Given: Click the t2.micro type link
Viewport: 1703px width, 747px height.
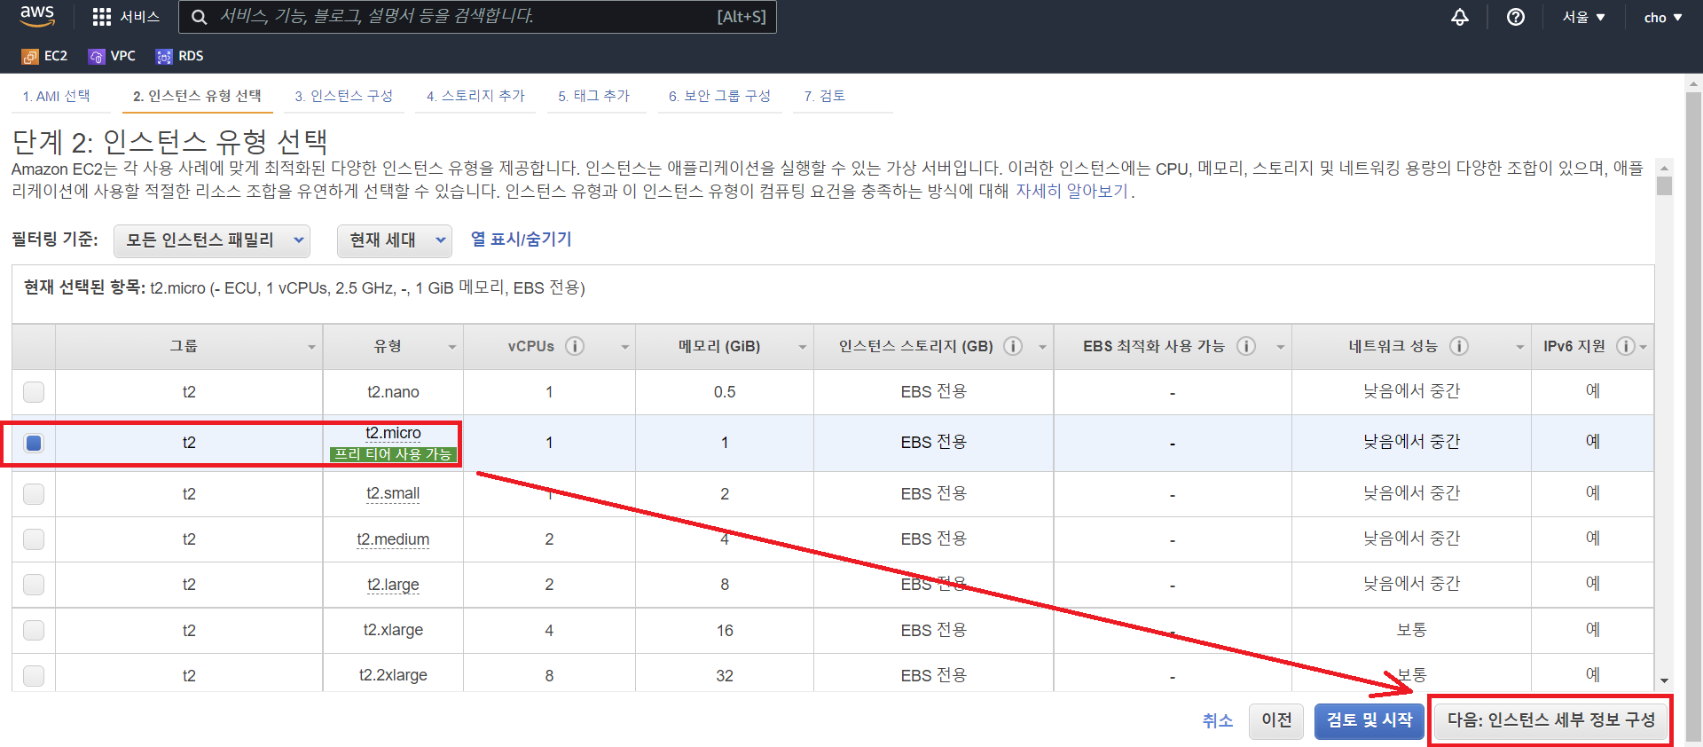Looking at the screenshot, I should point(393,433).
